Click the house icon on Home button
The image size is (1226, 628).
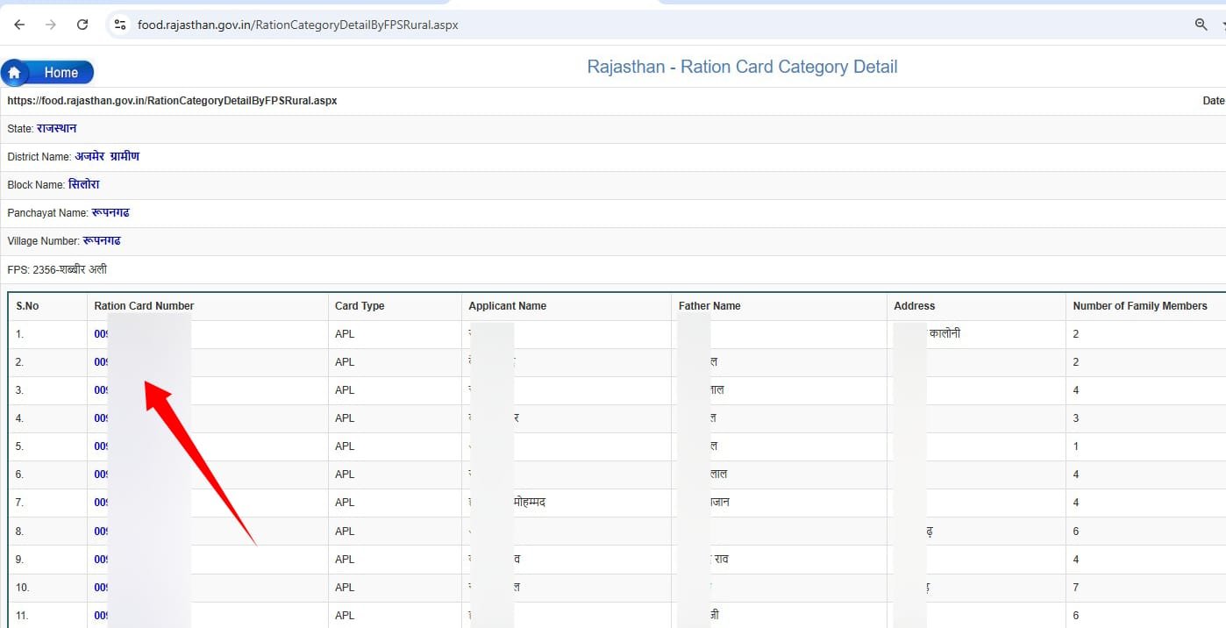(x=15, y=73)
